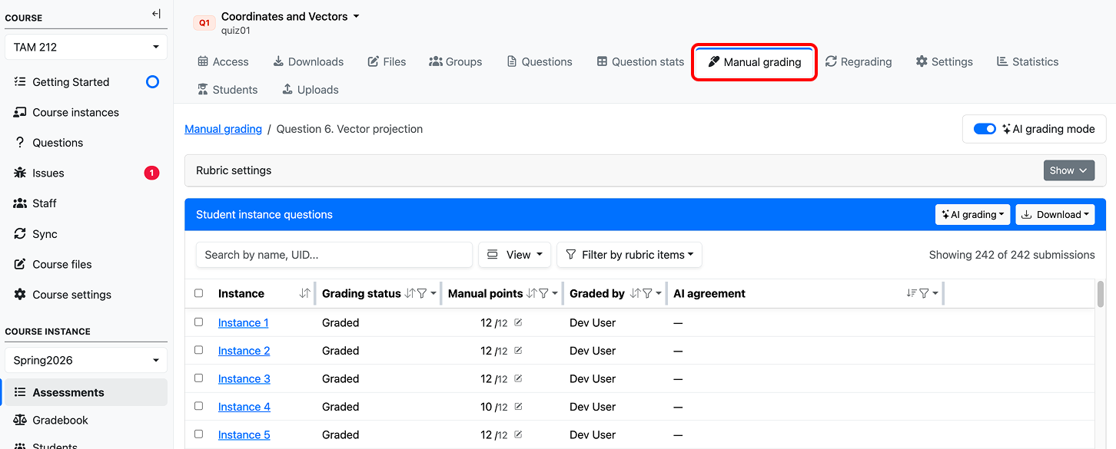Open the TAM 212 course dropdown

[86, 47]
